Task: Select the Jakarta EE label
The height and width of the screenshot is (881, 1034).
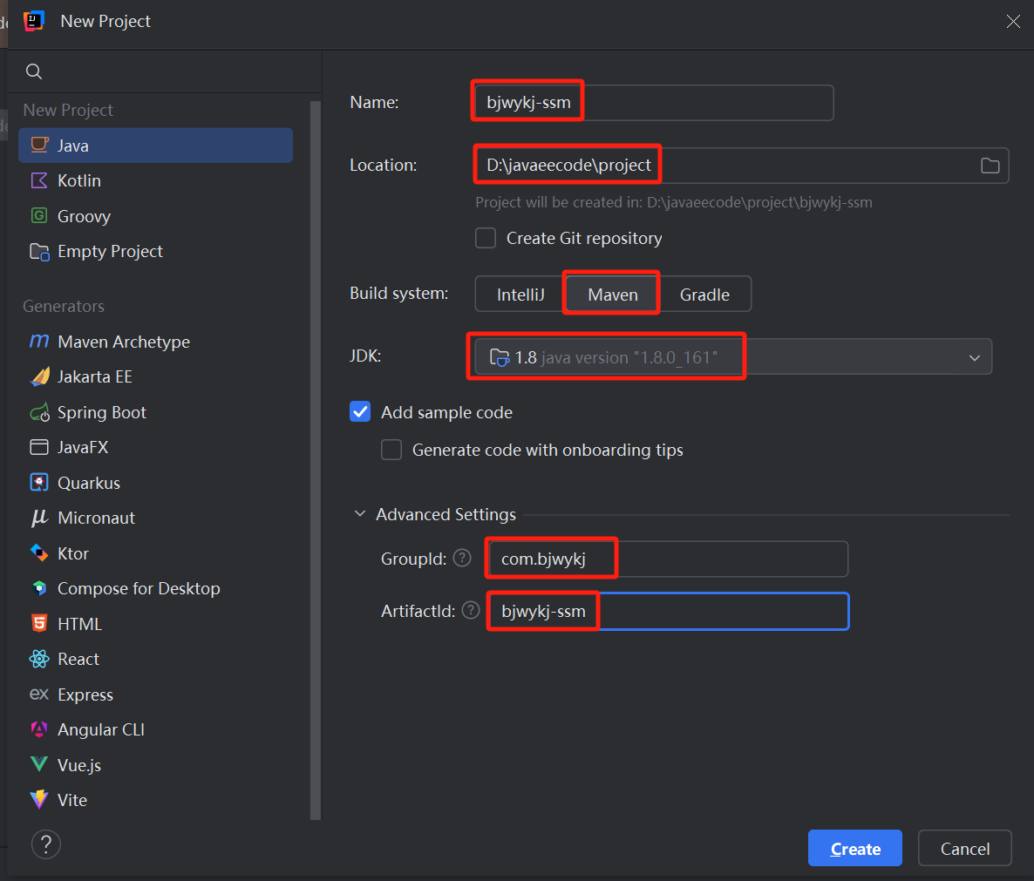Action: 95,377
